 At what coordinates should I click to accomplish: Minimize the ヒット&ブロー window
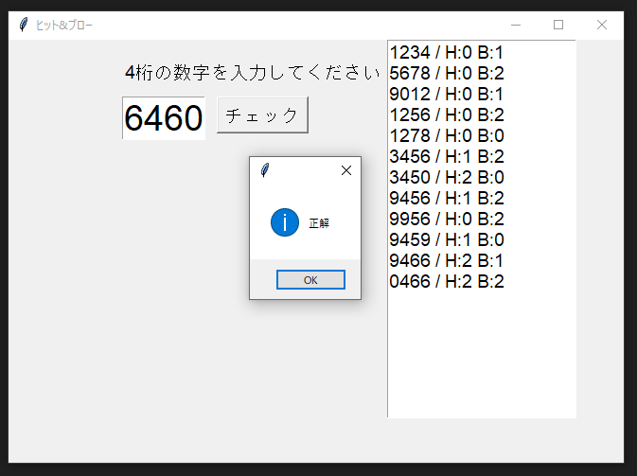coord(516,25)
